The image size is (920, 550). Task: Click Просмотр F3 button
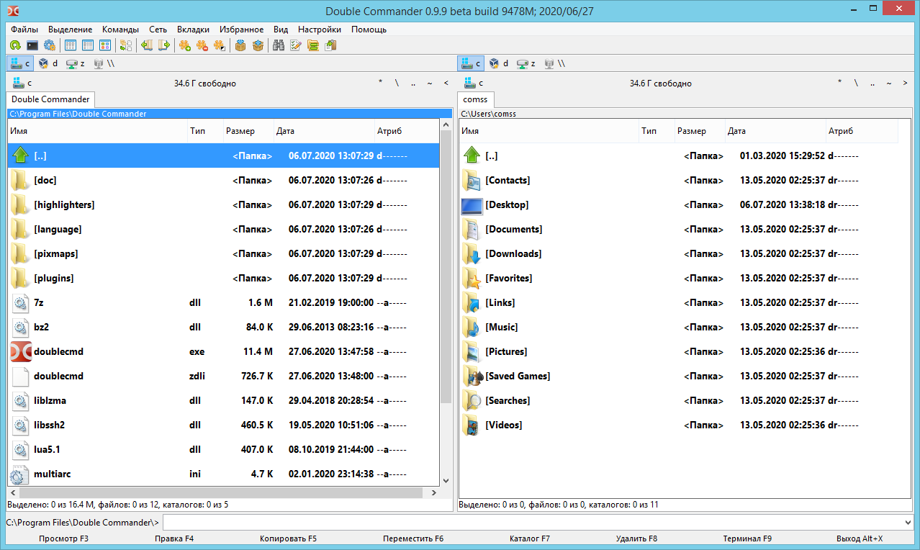[64, 538]
